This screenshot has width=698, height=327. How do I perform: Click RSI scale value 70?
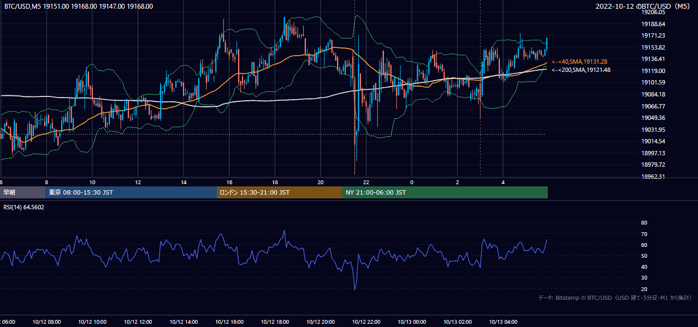pos(644,234)
